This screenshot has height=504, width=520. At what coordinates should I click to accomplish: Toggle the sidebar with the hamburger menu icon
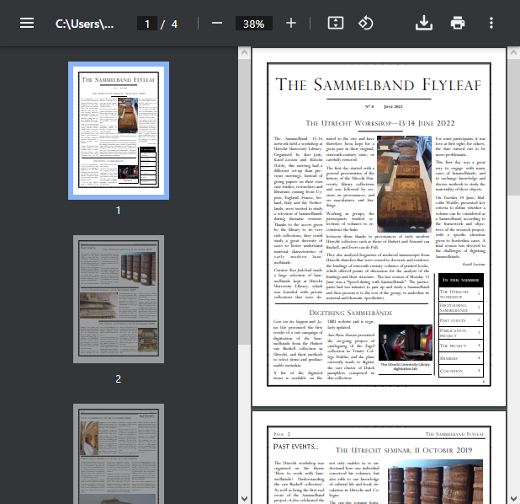pos(27,24)
